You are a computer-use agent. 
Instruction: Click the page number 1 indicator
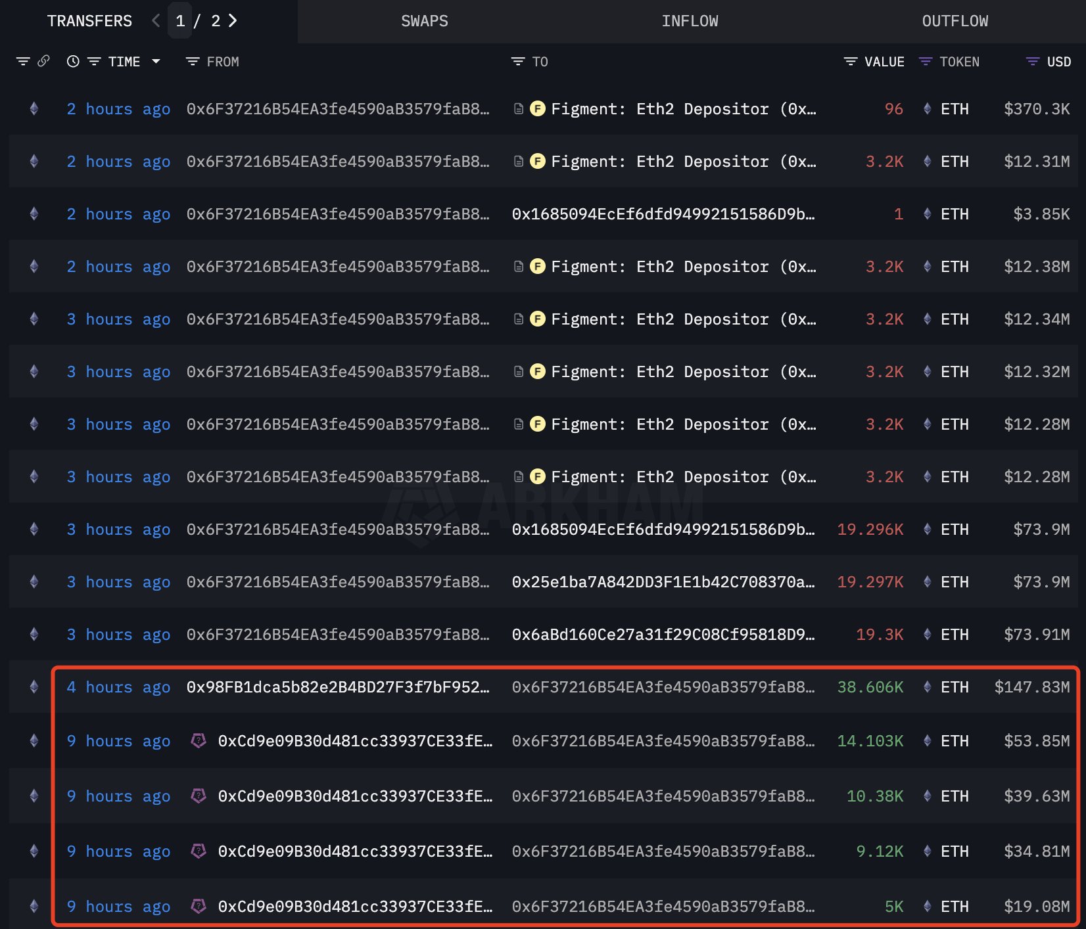[x=181, y=20]
